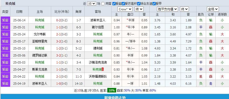This screenshot has width=229, height=99.
Task: Click home team 戈尔韦联
Action: (x=40, y=34)
